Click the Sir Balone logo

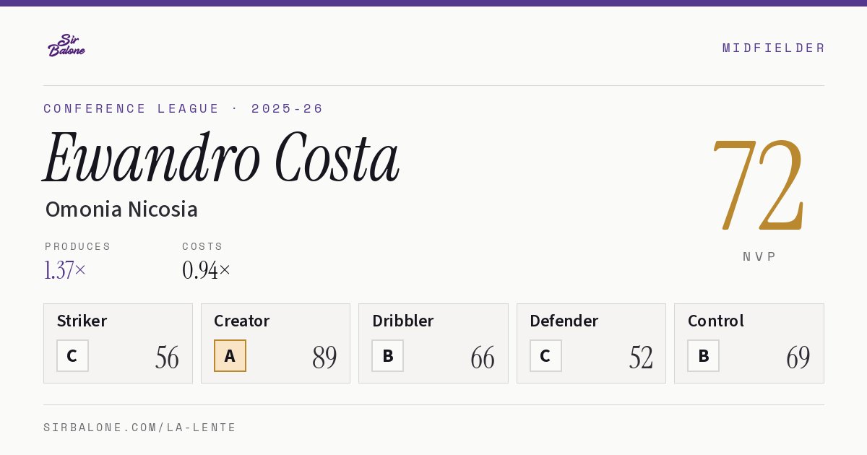coord(66,45)
